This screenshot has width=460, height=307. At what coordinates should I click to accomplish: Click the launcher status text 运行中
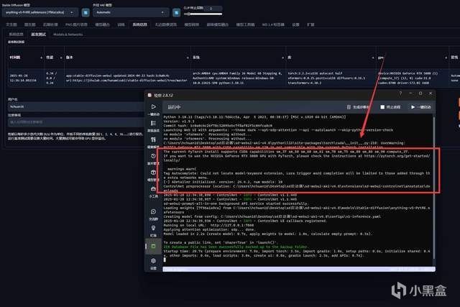[x=174, y=107]
